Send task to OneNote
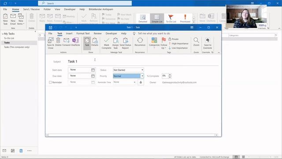 click(75, 42)
